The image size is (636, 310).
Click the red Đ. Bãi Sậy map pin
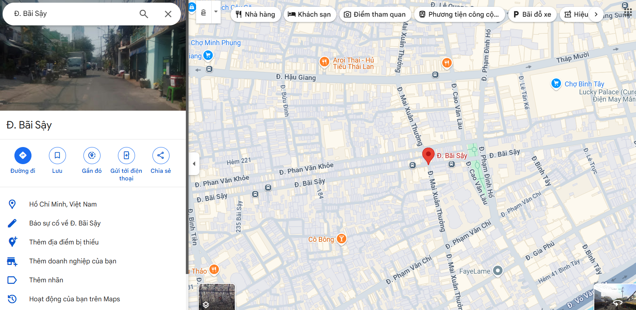[428, 156]
